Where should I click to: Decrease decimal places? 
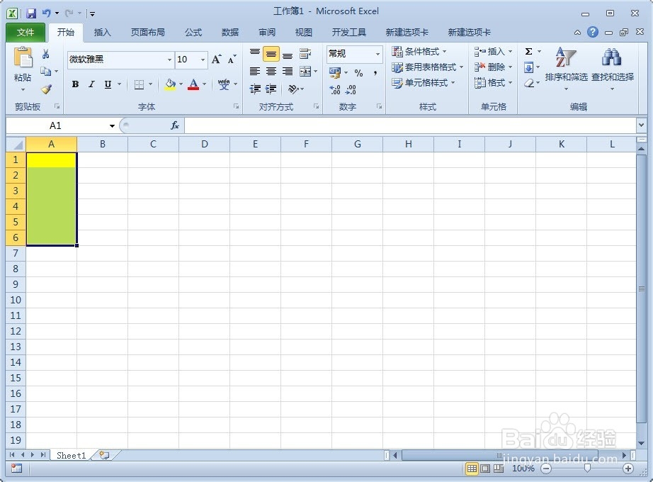tap(351, 89)
